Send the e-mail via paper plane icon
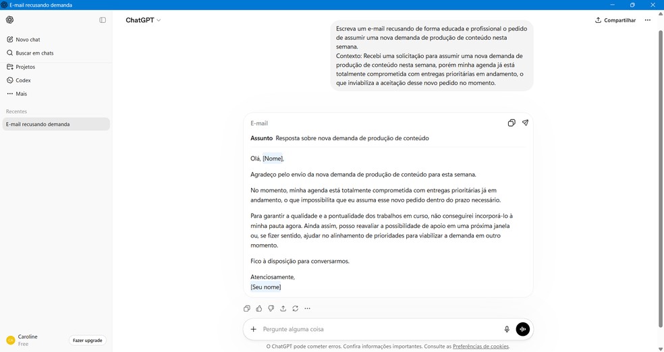Viewport: 664px width, 352px height. [525, 123]
